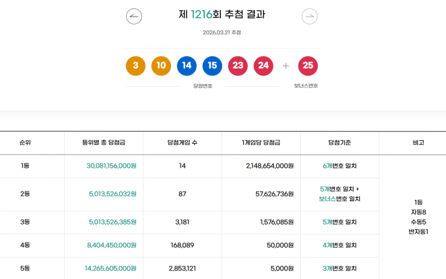Select winning number ball 23
The width and height of the screenshot is (446, 279).
[238, 66]
